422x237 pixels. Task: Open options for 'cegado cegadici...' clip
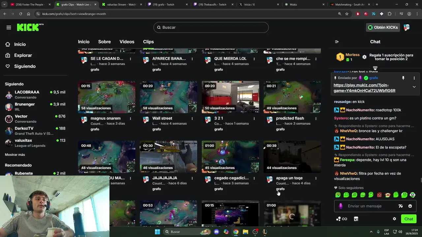(254, 178)
